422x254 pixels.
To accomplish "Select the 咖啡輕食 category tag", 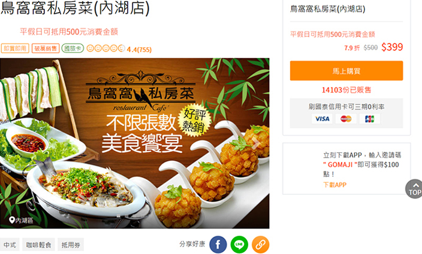I will [38, 244].
